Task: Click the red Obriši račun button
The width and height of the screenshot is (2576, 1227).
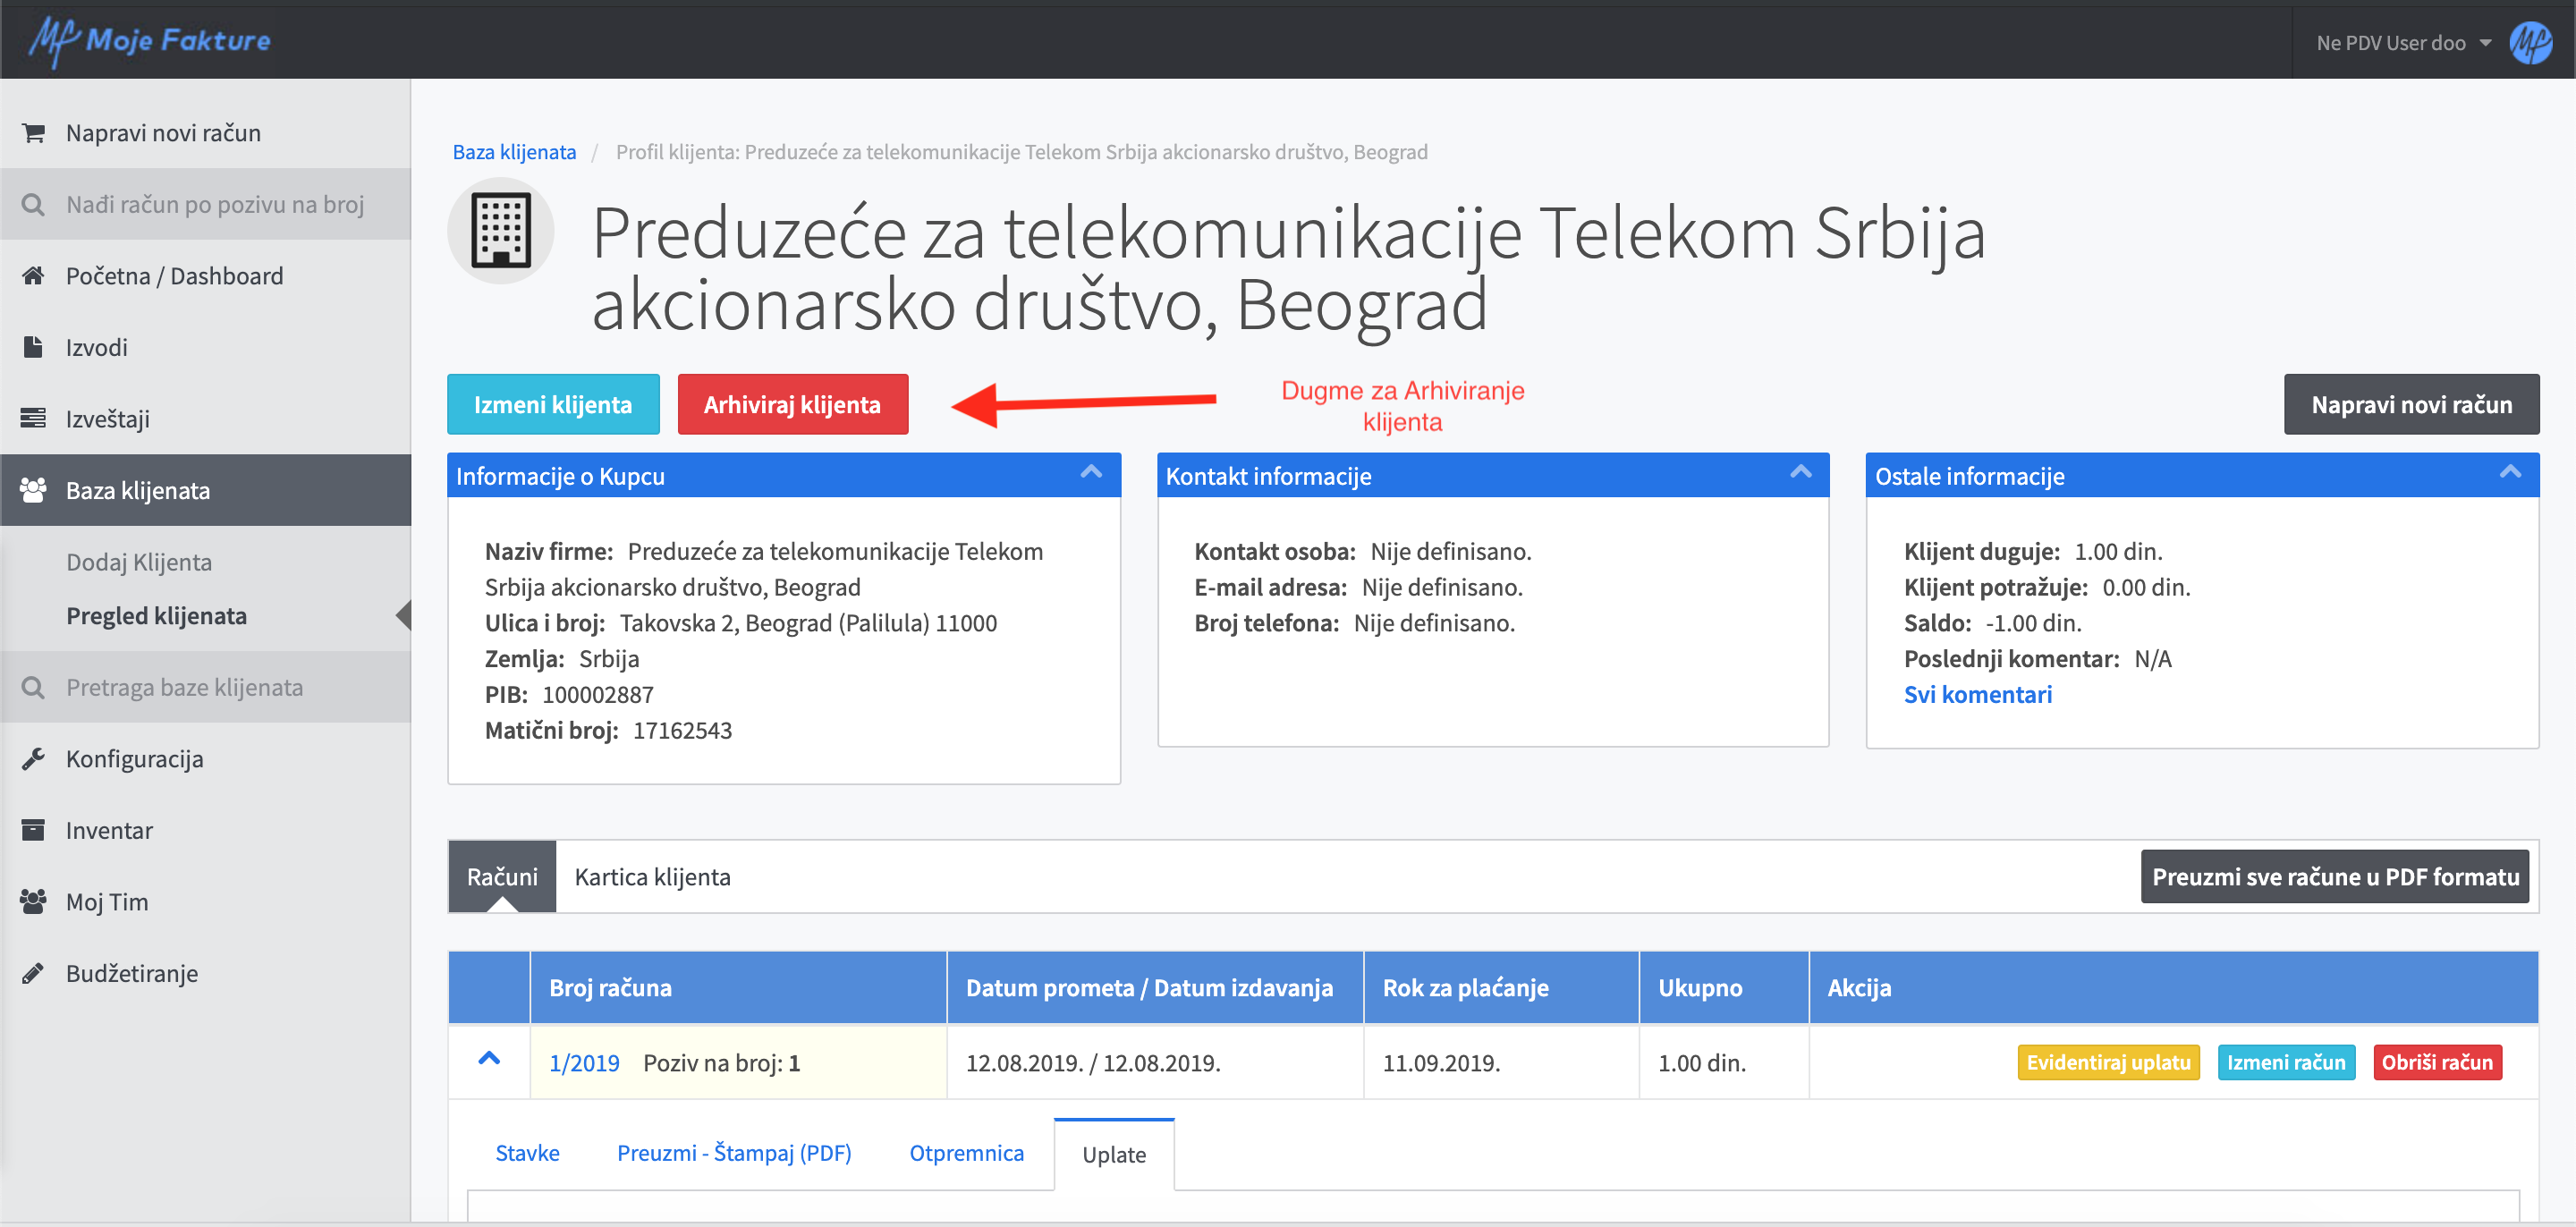Action: [2437, 1062]
